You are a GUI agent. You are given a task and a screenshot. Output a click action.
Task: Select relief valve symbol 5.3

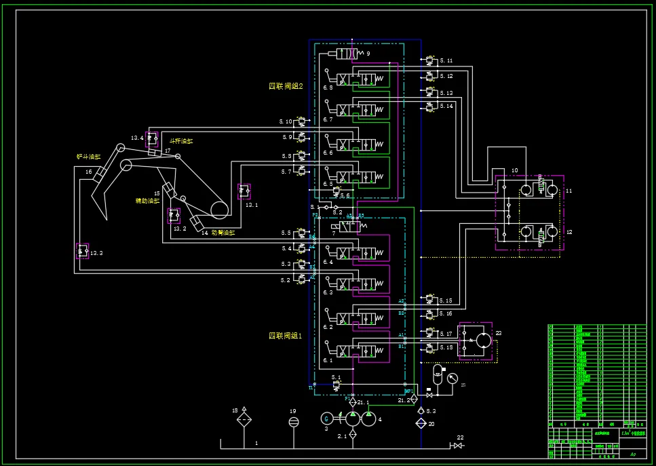click(301, 264)
